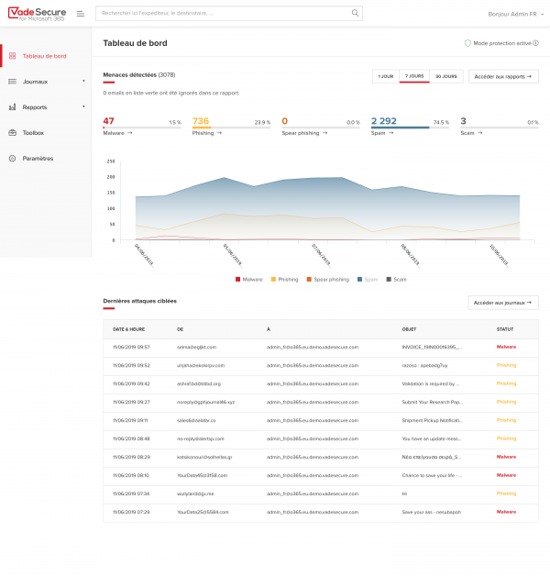This screenshot has height=576, width=550.
Task: Toggle Phishing series in chart legend
Action: coord(284,280)
